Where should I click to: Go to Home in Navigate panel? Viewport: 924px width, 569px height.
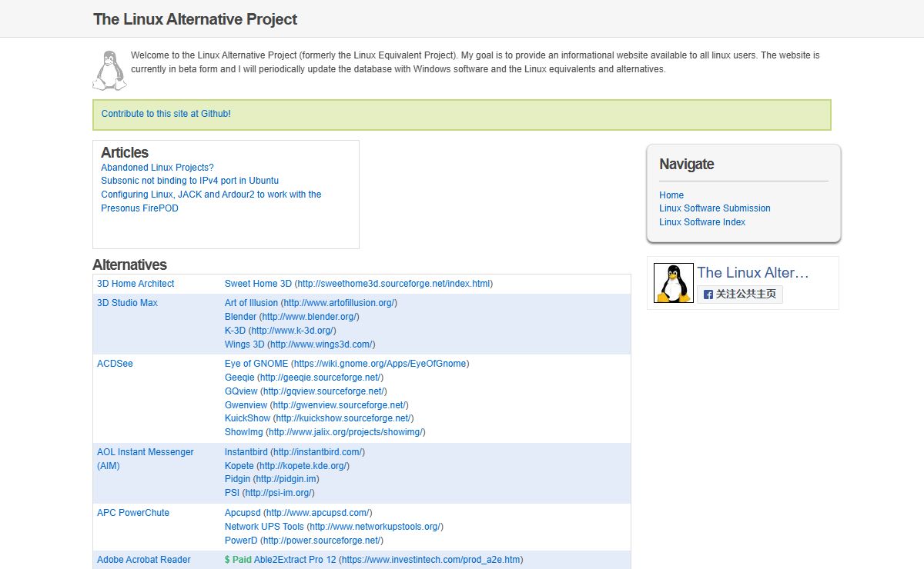tap(671, 195)
